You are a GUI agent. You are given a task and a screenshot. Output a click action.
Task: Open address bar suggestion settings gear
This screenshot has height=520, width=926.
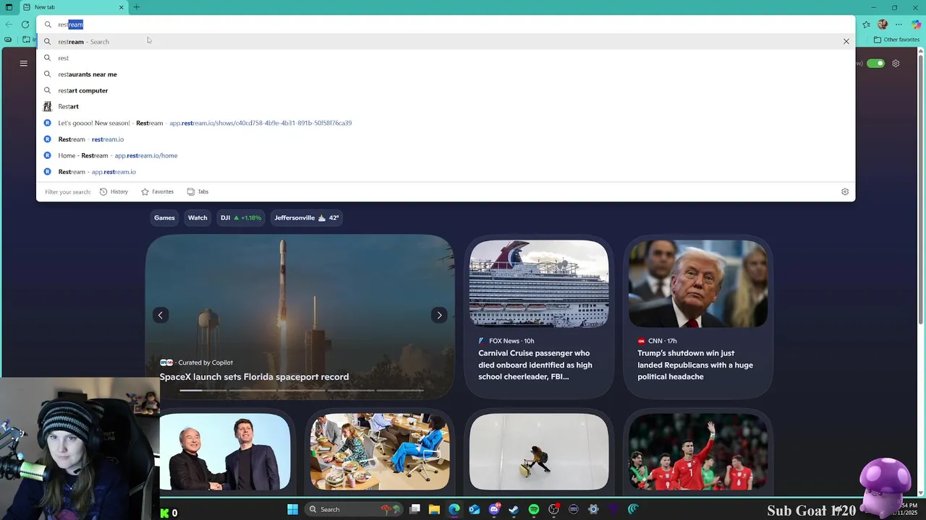pos(844,191)
